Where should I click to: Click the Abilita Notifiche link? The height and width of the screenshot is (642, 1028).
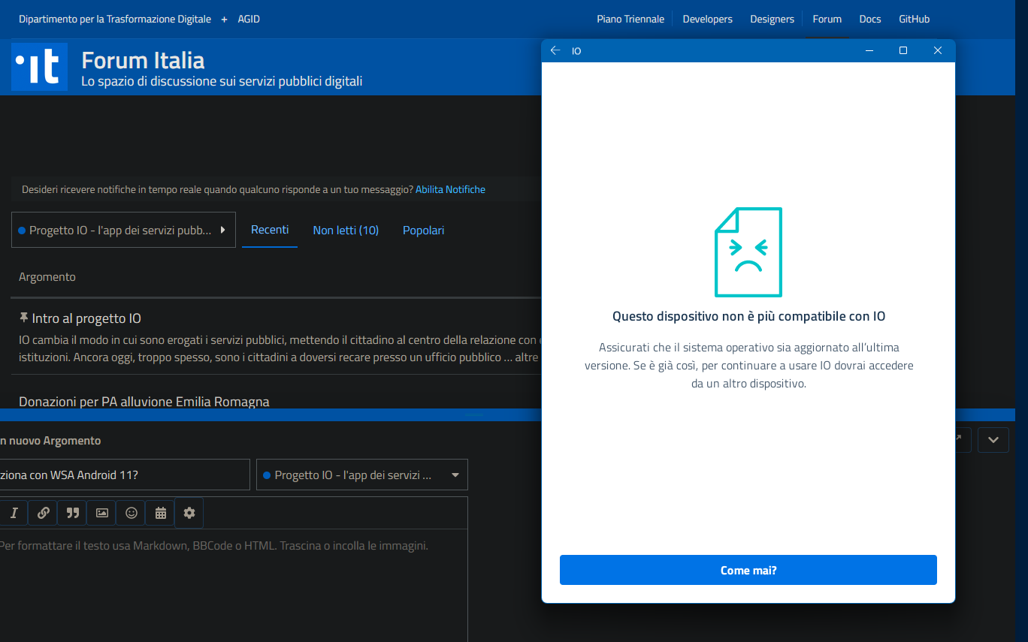(450, 189)
